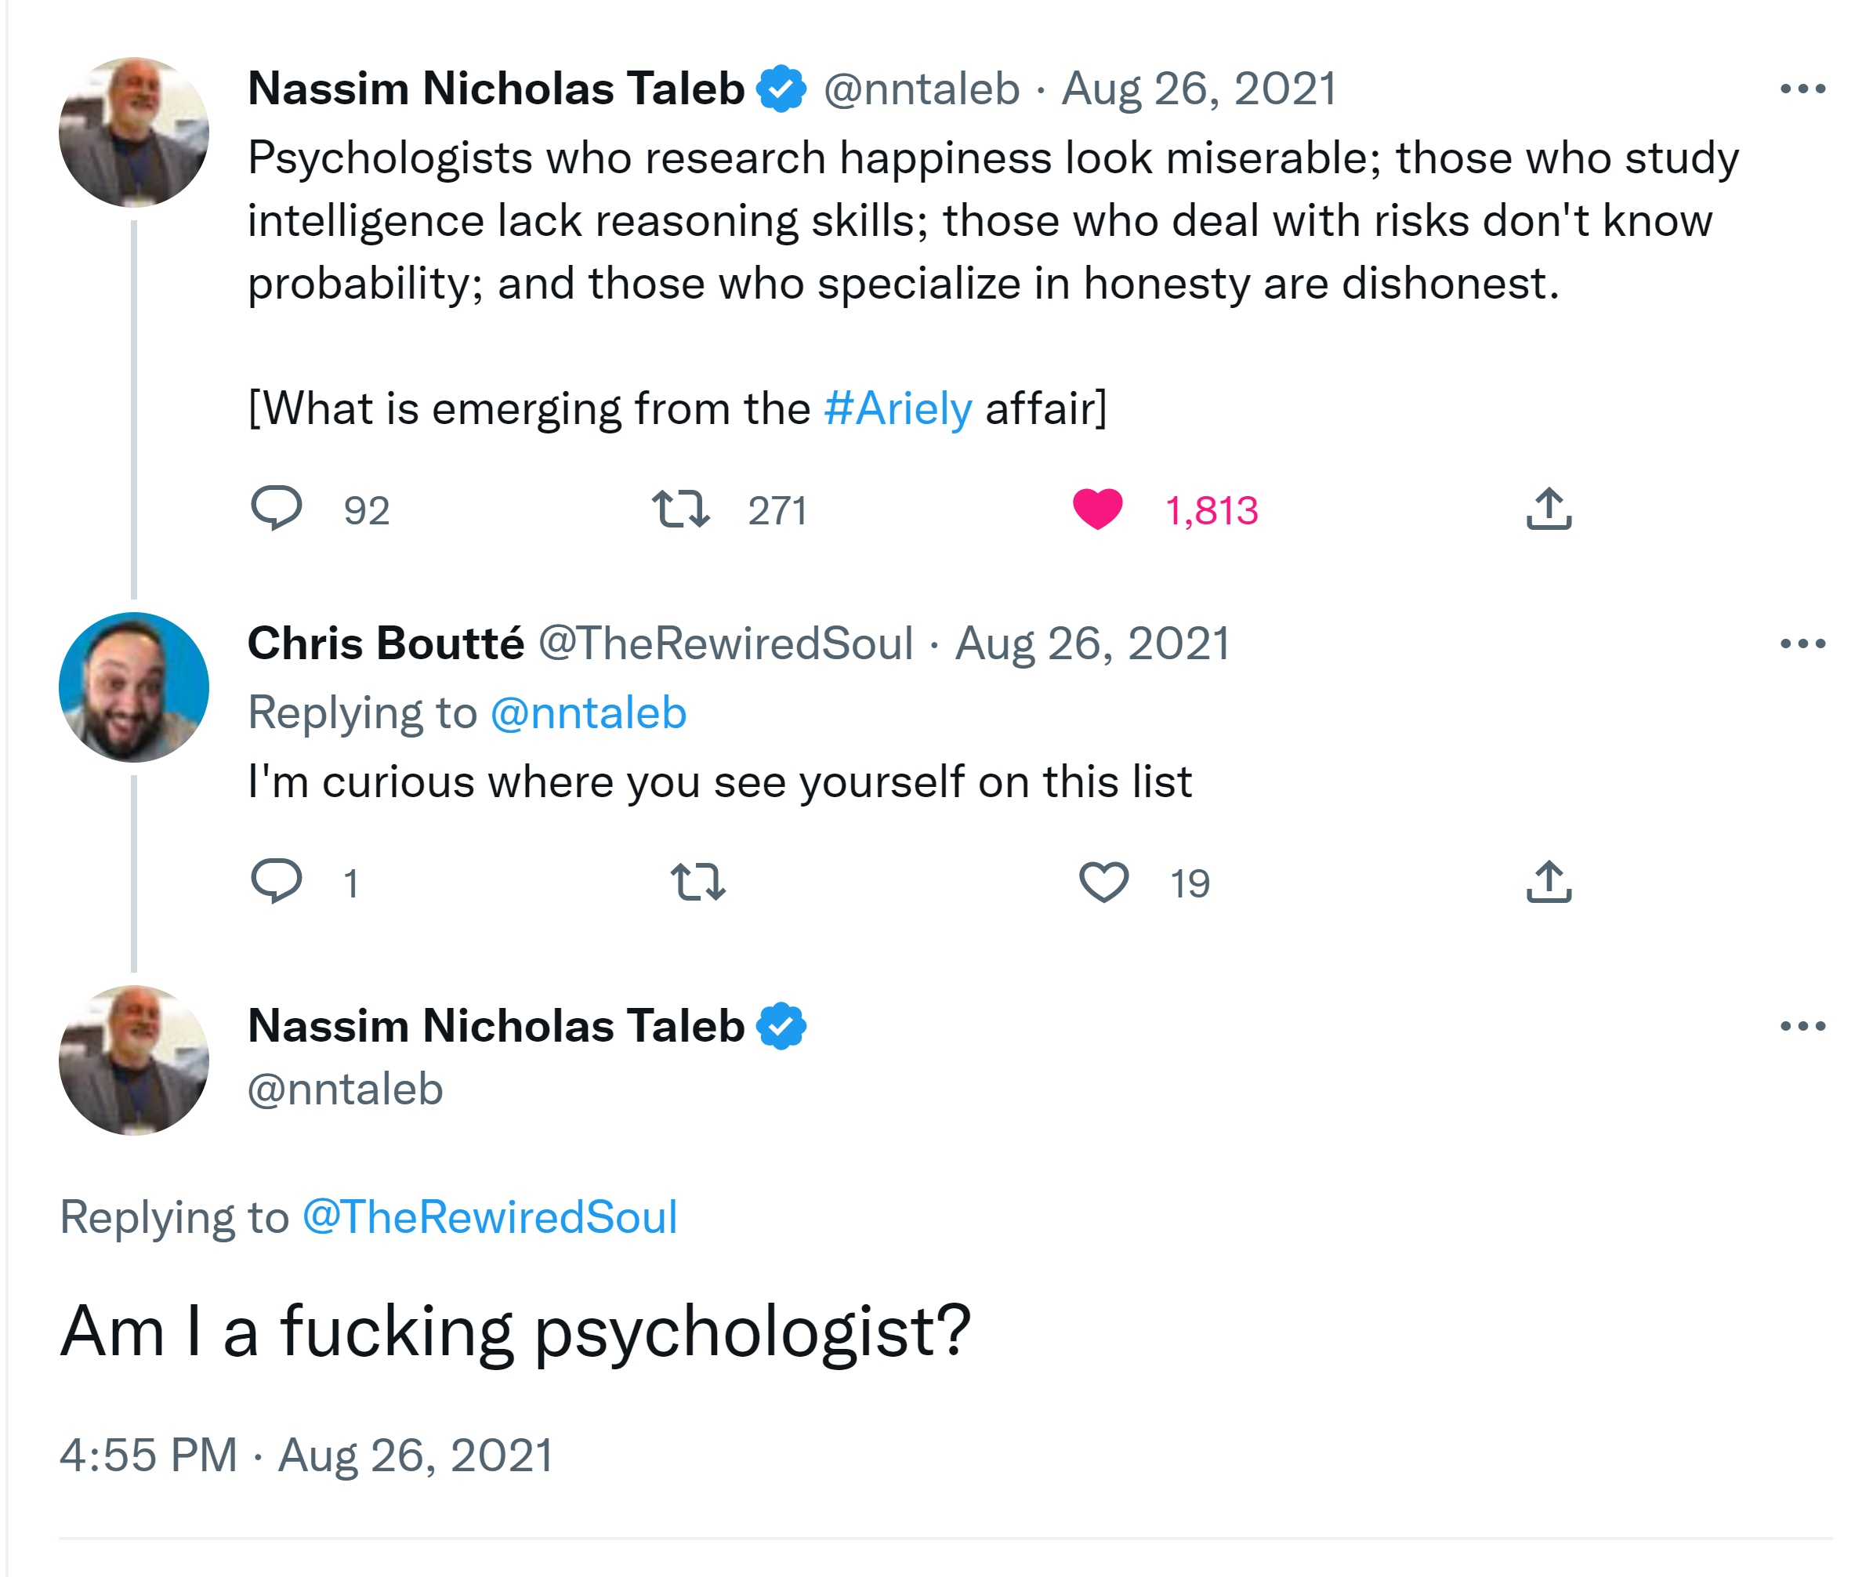The height and width of the screenshot is (1577, 1873).
Task: Click the verified badge on the bottom tweet
Action: pyautogui.click(x=781, y=1025)
